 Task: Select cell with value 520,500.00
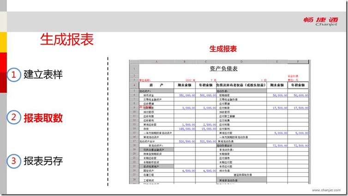(185, 141)
